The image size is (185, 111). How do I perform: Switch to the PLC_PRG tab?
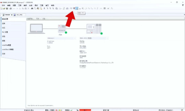click(x=19, y=15)
